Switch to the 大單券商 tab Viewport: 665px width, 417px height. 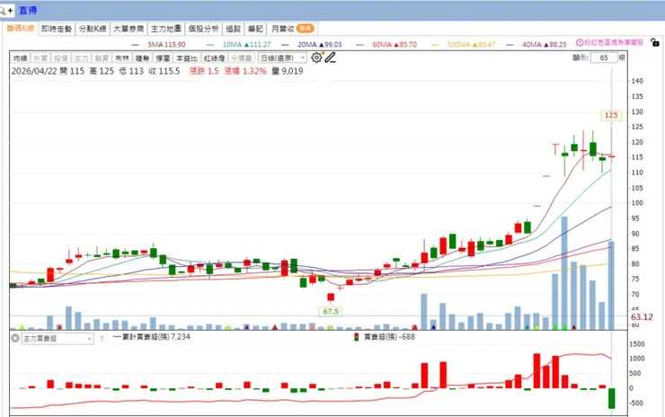point(129,29)
